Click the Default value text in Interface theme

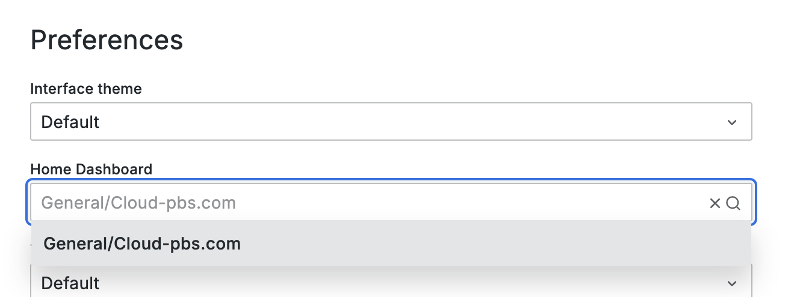tap(70, 122)
